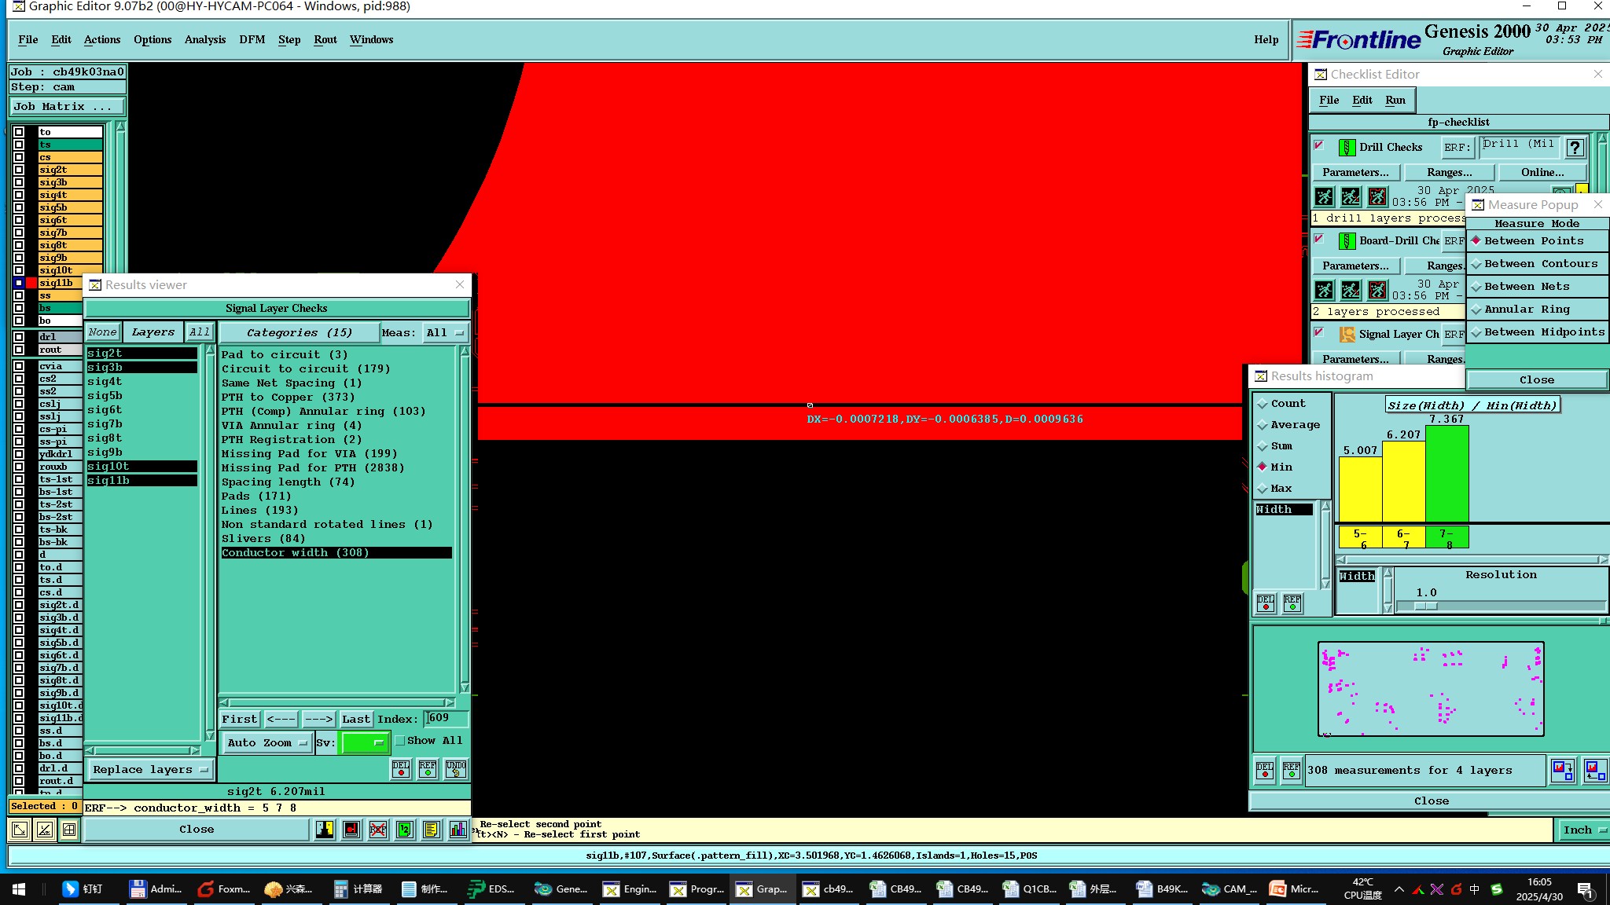The height and width of the screenshot is (905, 1610).
Task: Click the UNDO icon in Results viewer
Action: pos(456,768)
